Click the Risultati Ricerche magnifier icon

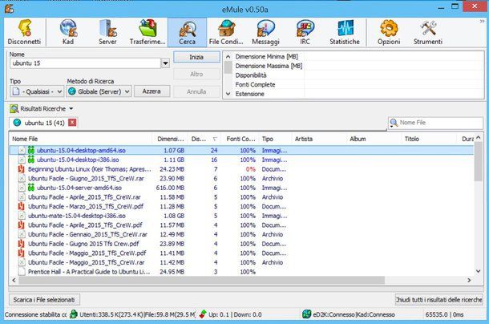(14, 108)
